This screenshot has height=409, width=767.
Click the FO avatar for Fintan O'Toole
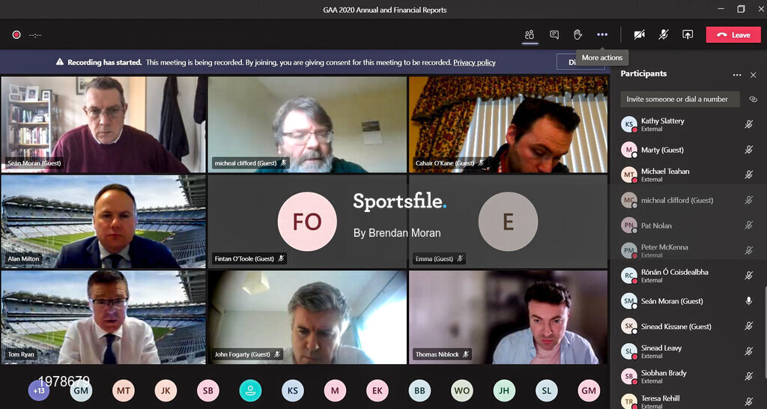307,222
